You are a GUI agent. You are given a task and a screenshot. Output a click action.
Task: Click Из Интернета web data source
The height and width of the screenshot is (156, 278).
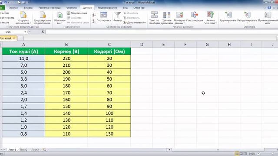(x=7, y=18)
